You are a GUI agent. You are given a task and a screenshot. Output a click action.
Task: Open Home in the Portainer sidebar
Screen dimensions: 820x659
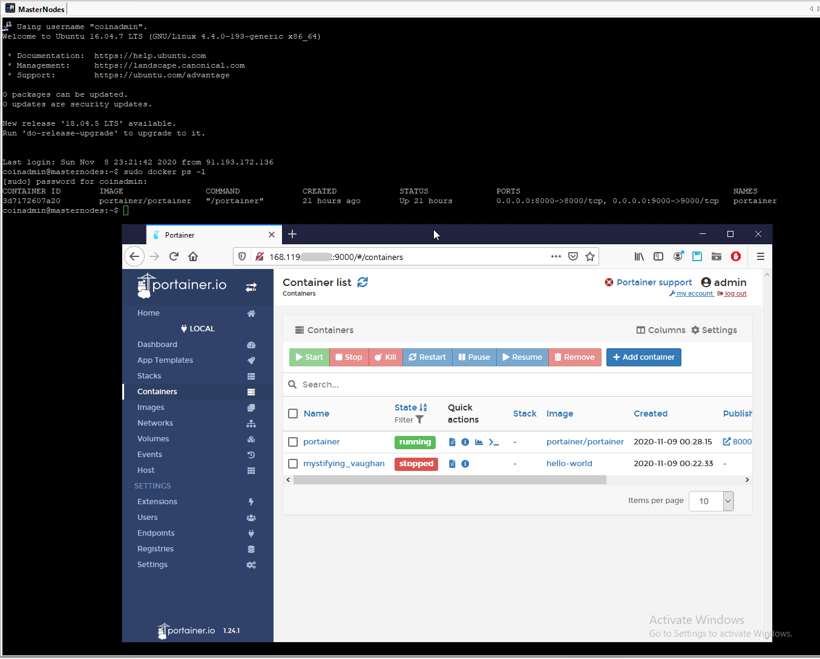point(198,313)
